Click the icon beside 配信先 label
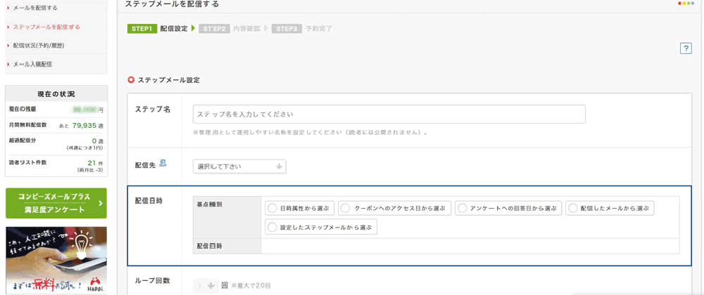704x295 pixels. 163,164
